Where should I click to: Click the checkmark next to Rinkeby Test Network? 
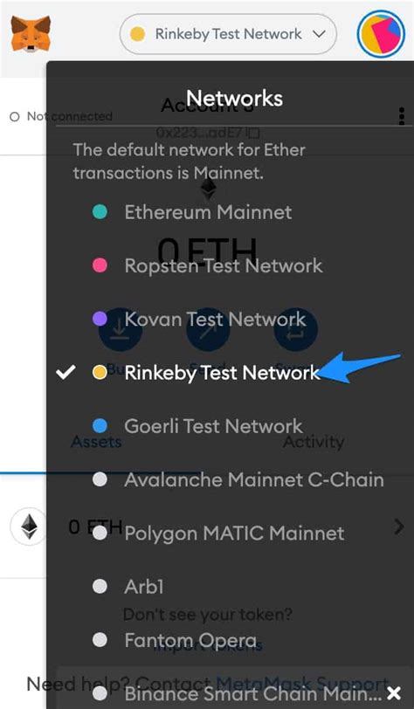pos(66,372)
